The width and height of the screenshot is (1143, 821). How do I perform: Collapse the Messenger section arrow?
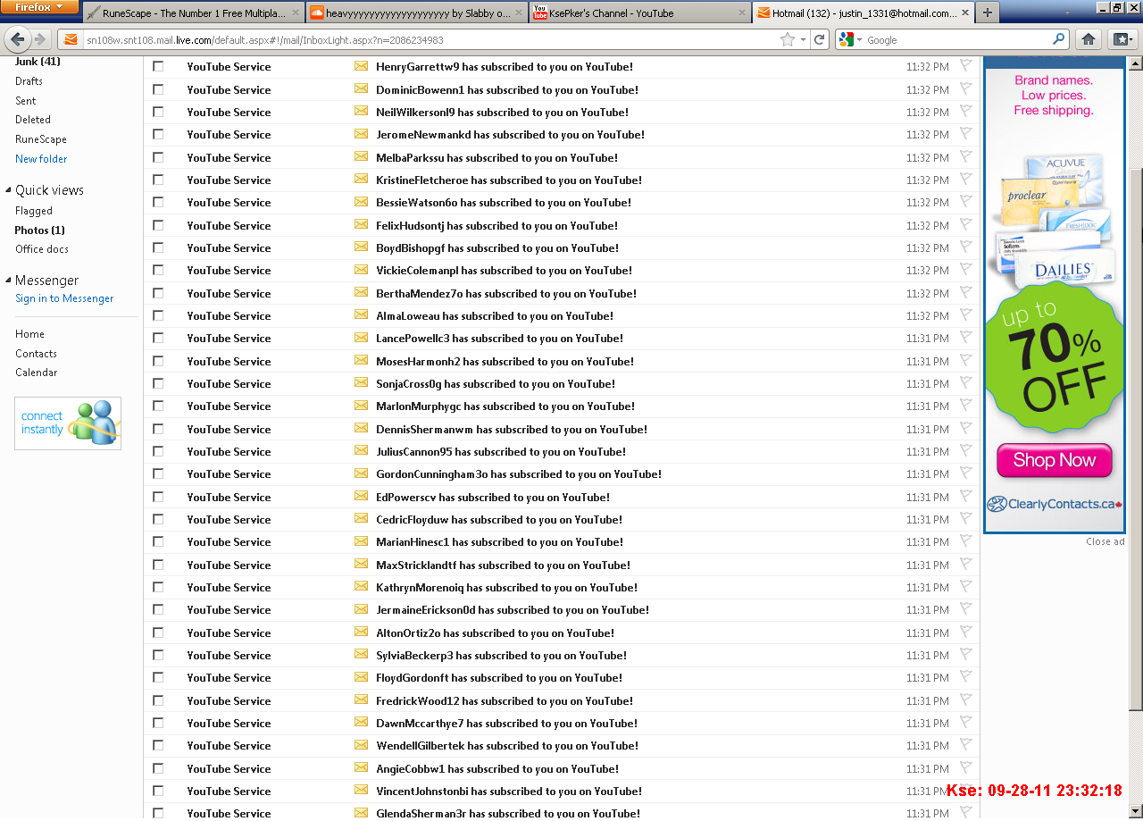tap(9, 281)
